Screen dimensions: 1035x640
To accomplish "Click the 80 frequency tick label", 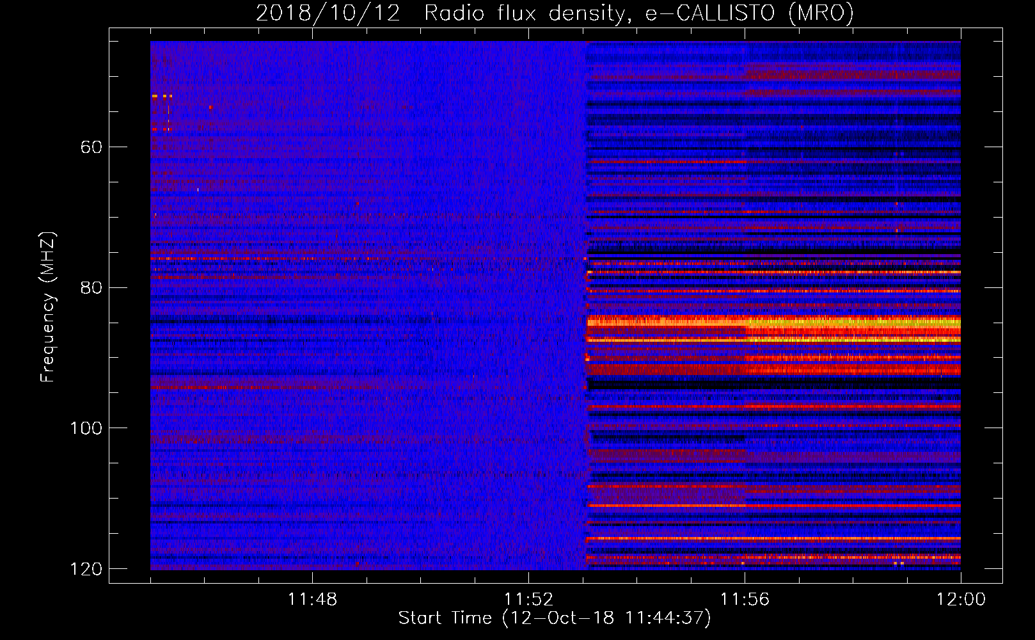I will (x=91, y=287).
